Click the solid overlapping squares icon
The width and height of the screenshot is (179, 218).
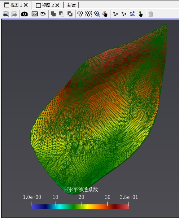pyautogui.click(x=53, y=14)
